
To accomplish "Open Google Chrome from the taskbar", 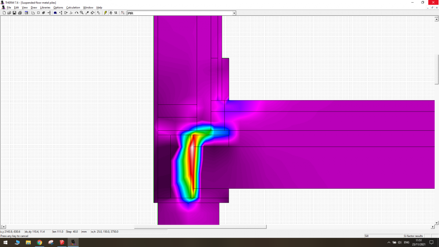I will 40,243.
